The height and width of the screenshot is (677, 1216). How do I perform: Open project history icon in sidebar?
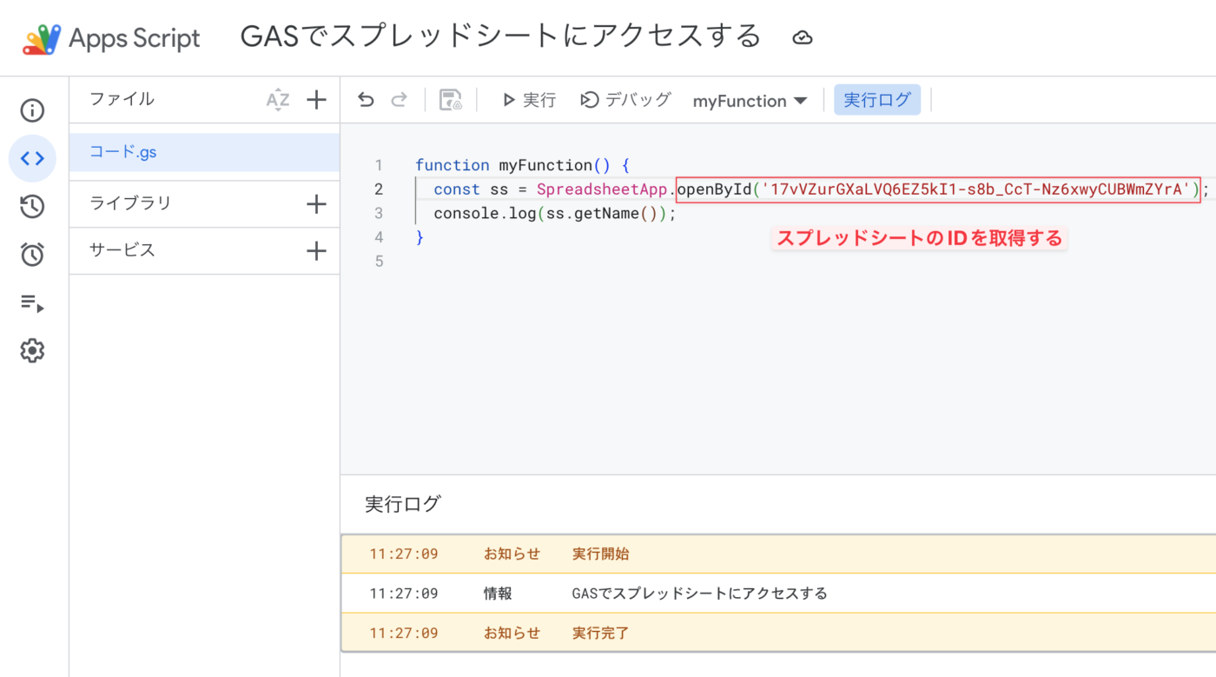[x=32, y=207]
